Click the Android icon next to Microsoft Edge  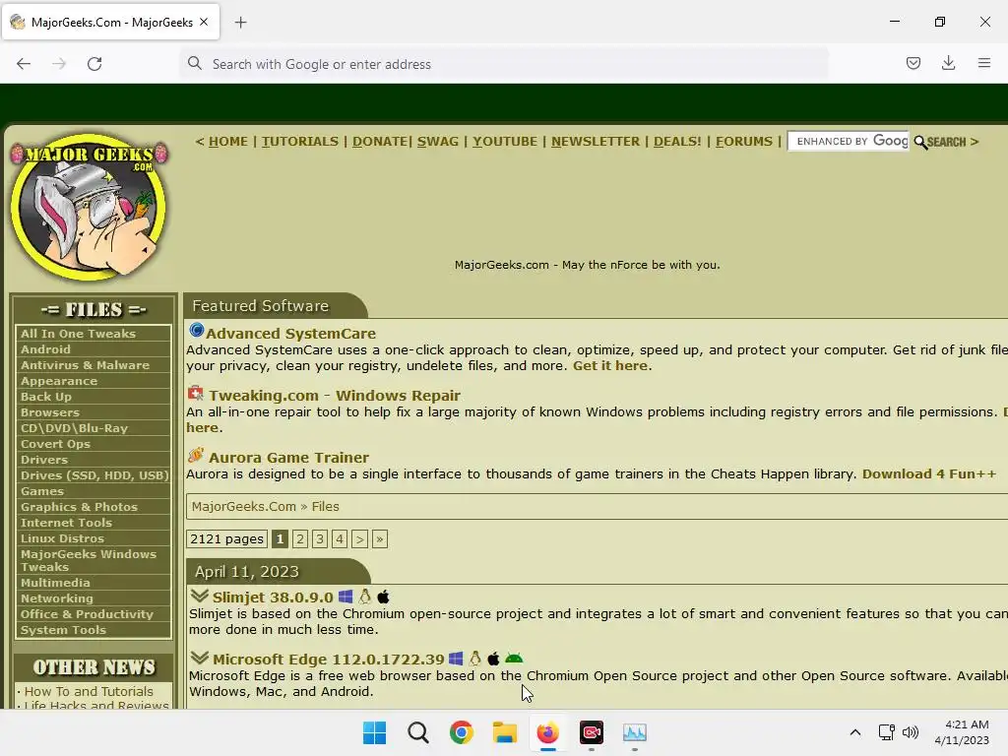pos(514,659)
